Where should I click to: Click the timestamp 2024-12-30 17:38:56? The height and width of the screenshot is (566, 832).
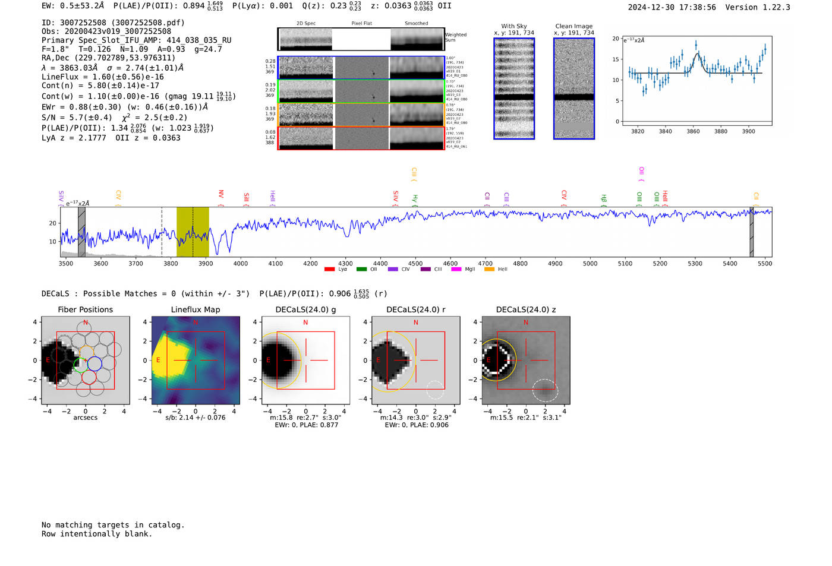(x=672, y=7)
